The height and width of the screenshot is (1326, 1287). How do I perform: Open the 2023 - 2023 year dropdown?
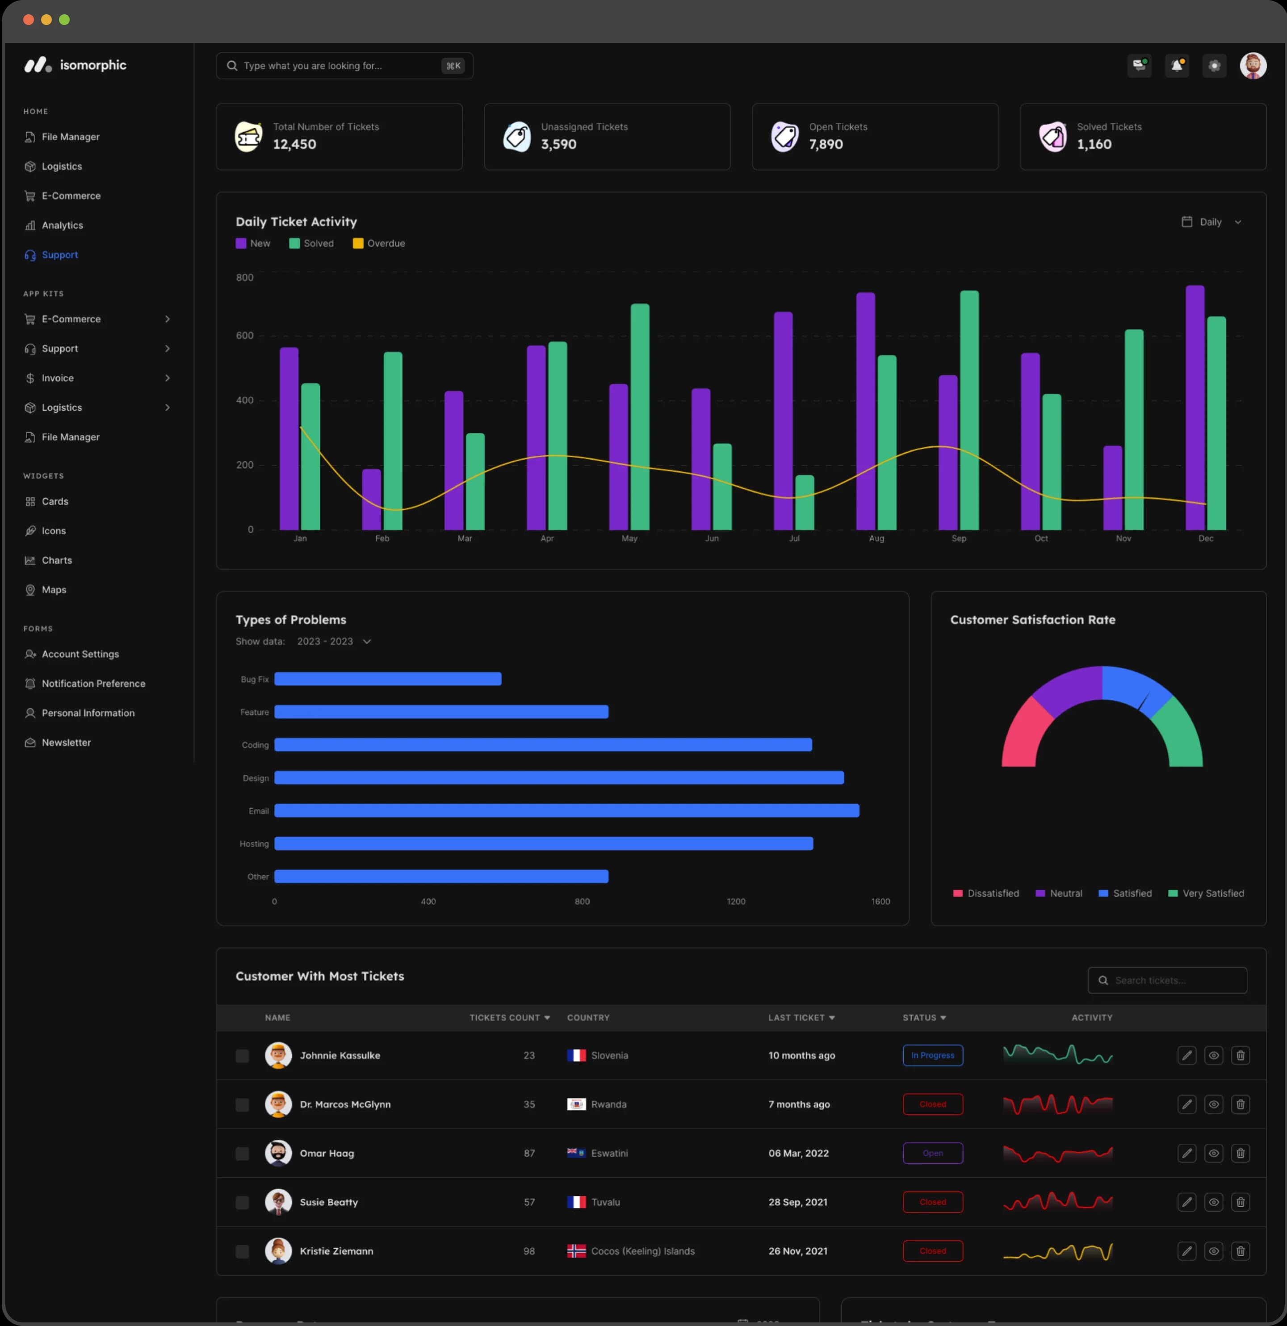coord(334,642)
